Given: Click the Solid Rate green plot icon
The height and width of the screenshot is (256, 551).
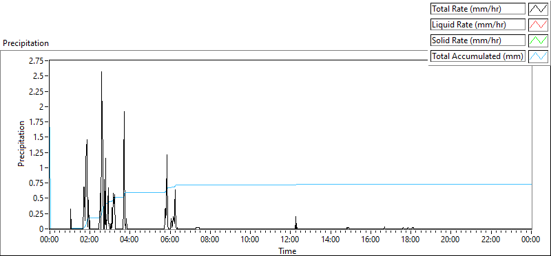Looking at the screenshot, I should tap(538, 40).
